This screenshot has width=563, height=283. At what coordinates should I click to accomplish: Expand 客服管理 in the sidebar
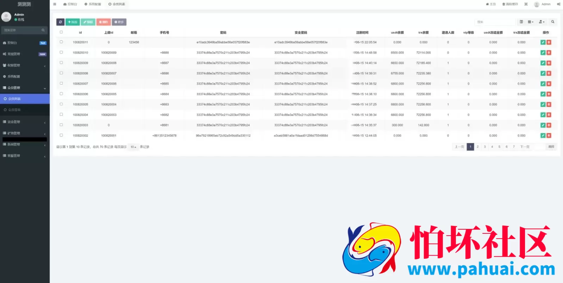25,156
